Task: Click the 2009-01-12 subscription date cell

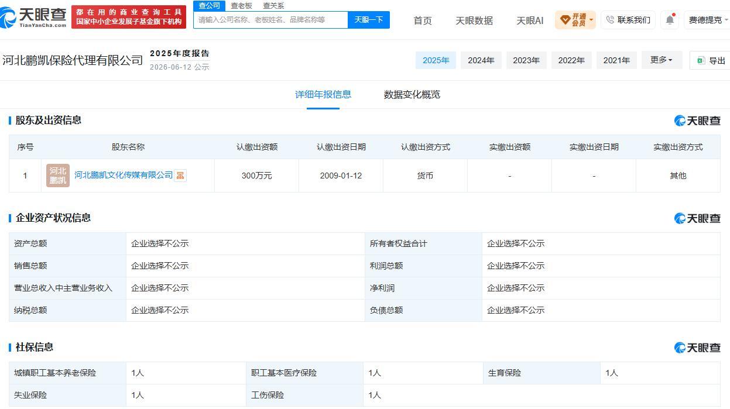Action: (x=341, y=176)
